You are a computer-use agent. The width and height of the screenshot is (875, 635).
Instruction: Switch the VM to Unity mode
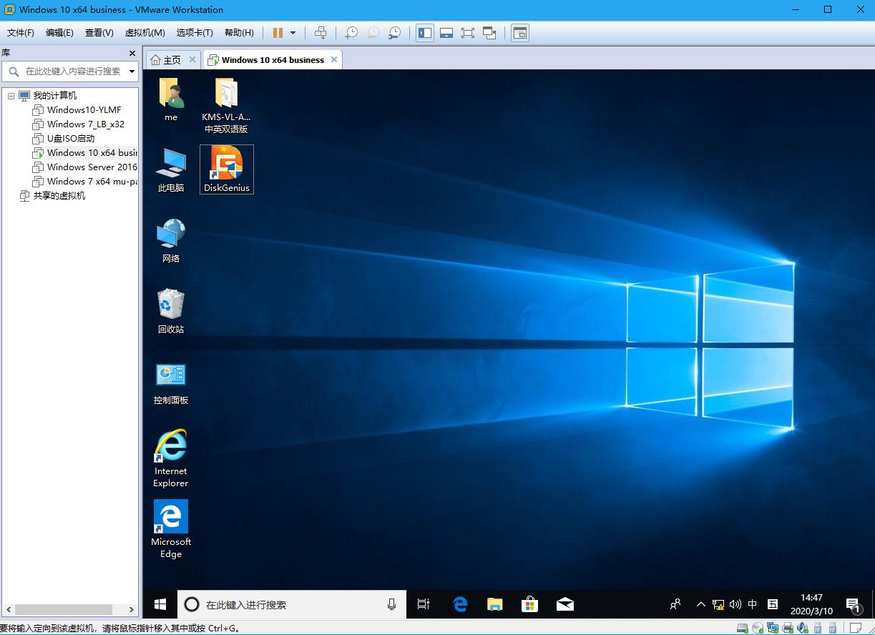click(489, 33)
